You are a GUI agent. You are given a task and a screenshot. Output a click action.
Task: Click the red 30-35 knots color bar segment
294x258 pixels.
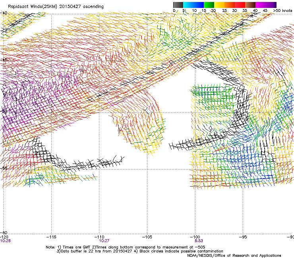click(x=240, y=5)
